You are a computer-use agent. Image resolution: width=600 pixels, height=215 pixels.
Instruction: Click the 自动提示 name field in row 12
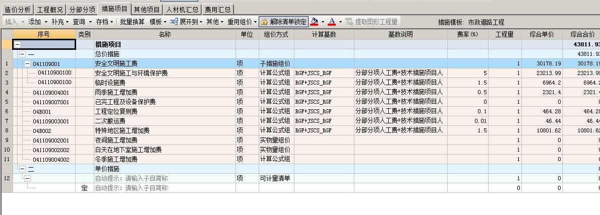point(164,178)
